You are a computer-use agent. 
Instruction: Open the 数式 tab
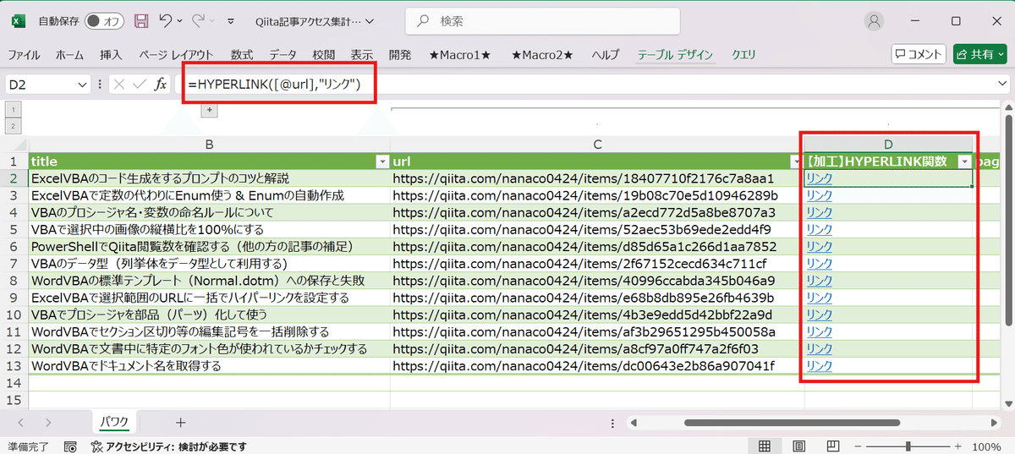[242, 54]
